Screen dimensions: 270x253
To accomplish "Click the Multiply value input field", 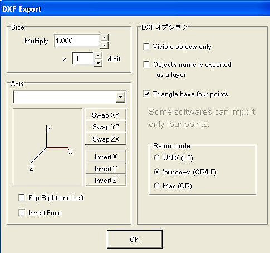I will pyautogui.click(x=77, y=41).
